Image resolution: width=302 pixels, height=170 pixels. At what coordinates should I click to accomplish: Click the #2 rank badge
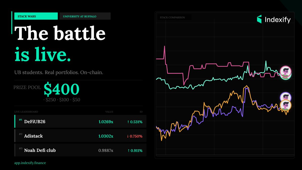[x=21, y=134]
